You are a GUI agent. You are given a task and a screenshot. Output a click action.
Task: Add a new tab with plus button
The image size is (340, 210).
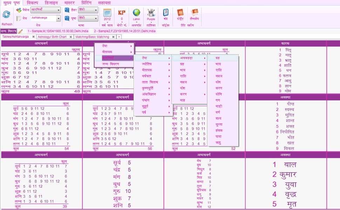click(x=119, y=37)
